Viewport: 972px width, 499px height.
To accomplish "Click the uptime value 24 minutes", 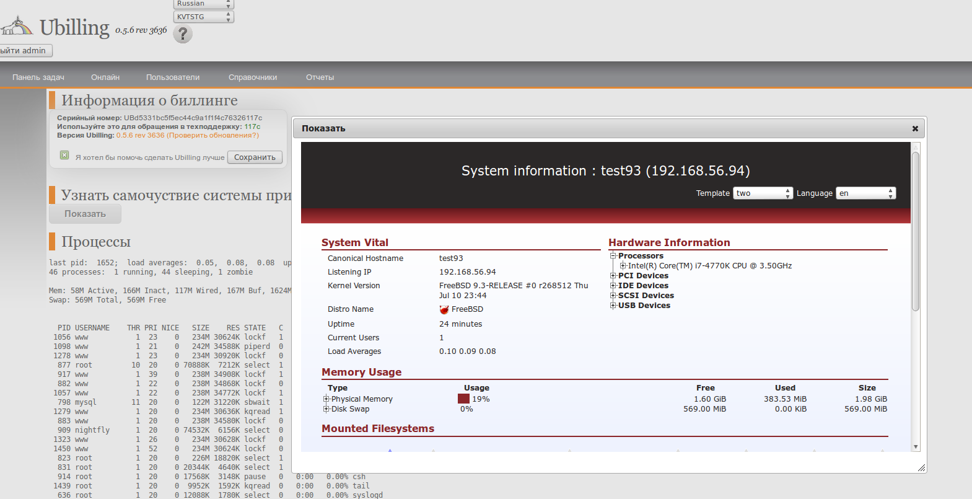I will point(460,324).
